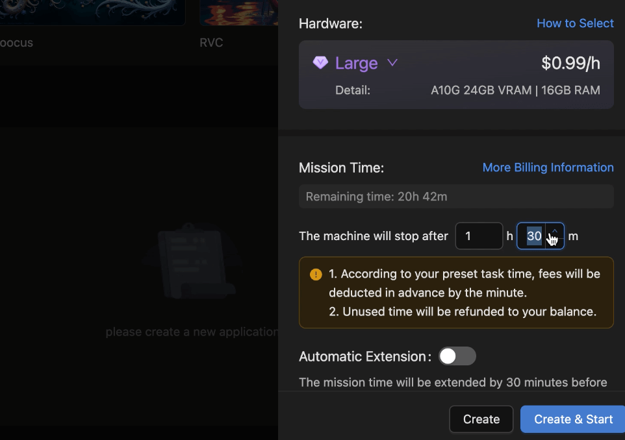Click the $0.99/h price text
The image size is (625, 440).
click(570, 63)
